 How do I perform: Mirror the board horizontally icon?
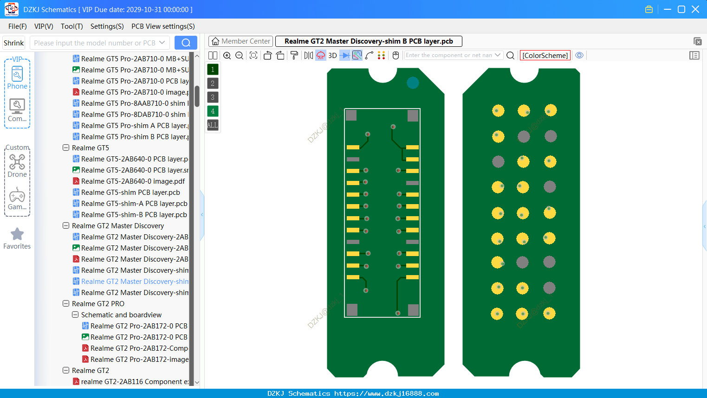click(308, 56)
